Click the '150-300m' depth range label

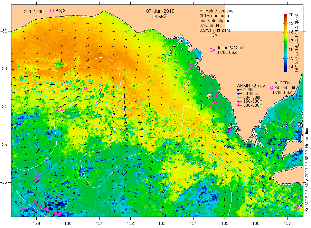tap(253, 101)
